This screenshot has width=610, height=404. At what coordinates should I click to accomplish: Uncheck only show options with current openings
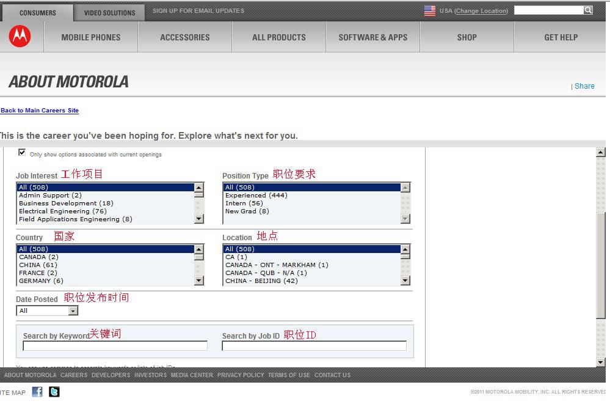(x=23, y=153)
